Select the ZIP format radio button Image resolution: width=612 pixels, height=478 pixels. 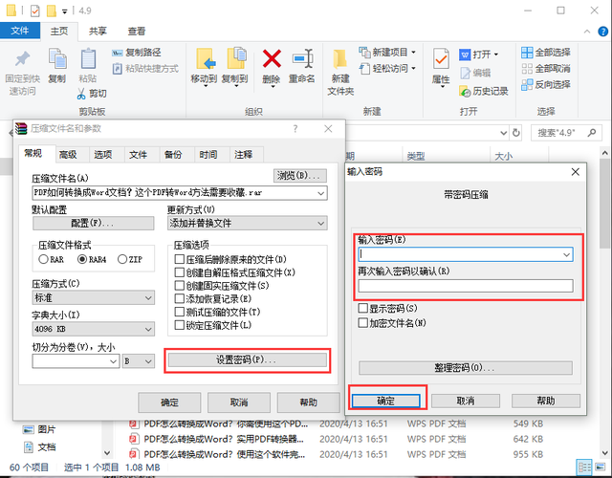coord(122,259)
